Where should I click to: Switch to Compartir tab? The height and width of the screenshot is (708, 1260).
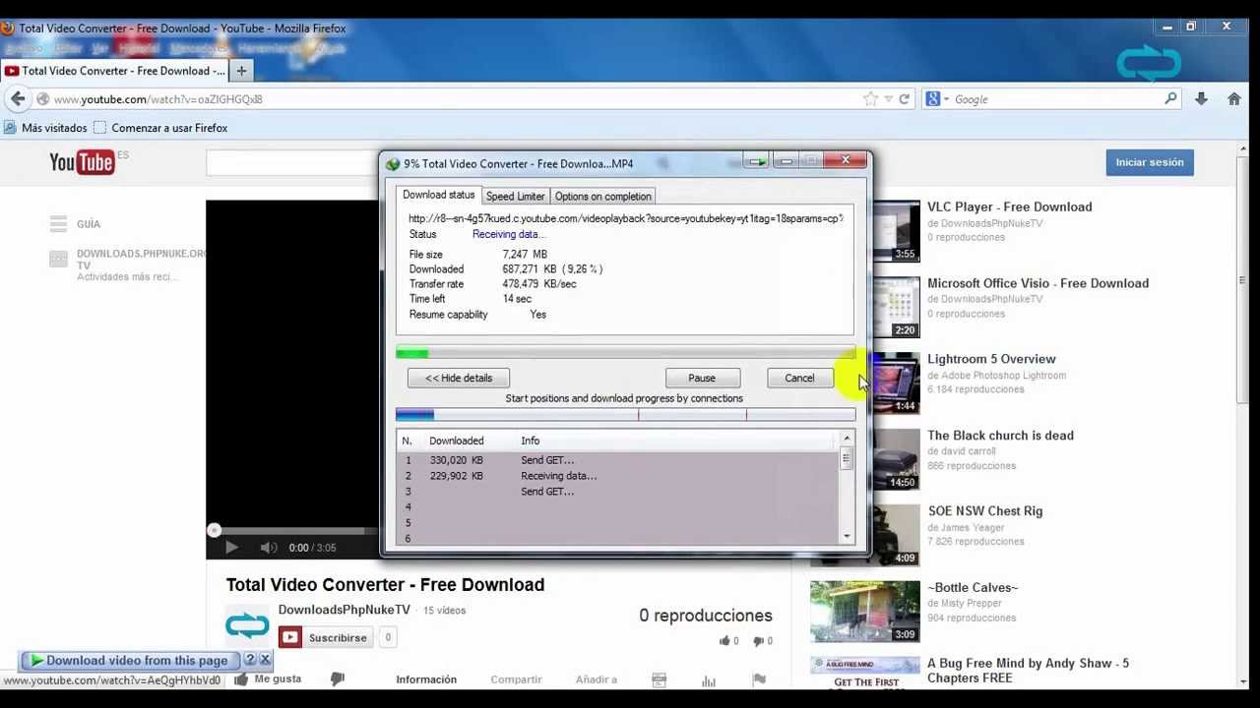point(516,679)
